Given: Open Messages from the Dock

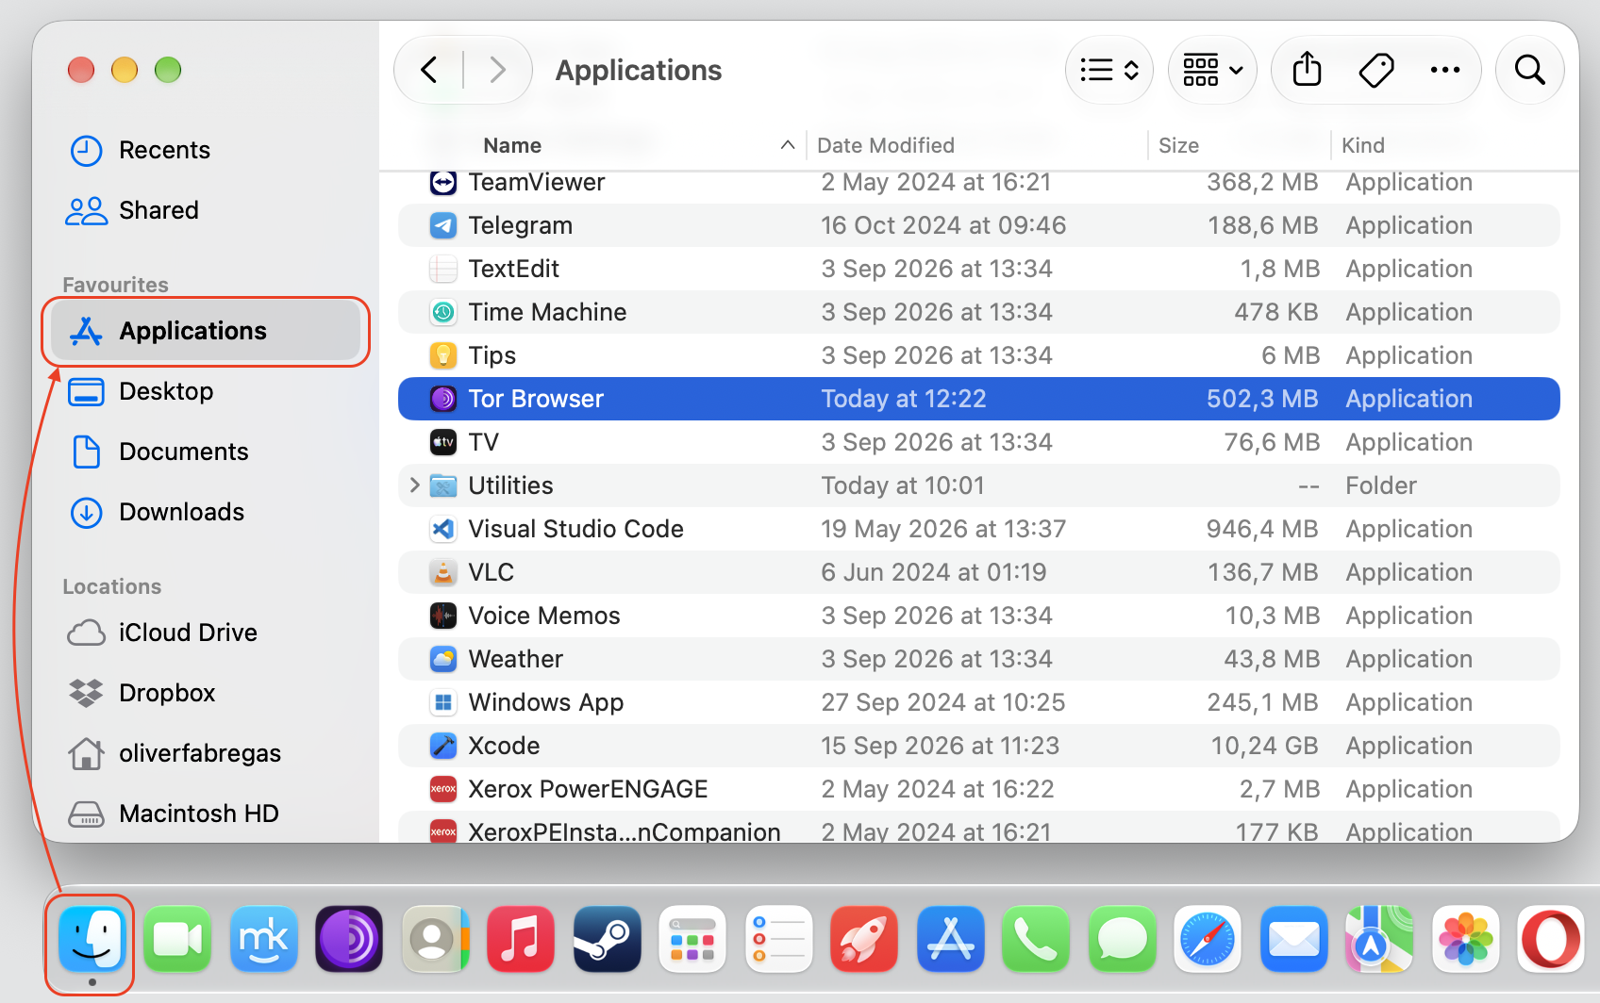Looking at the screenshot, I should coord(1123,939).
